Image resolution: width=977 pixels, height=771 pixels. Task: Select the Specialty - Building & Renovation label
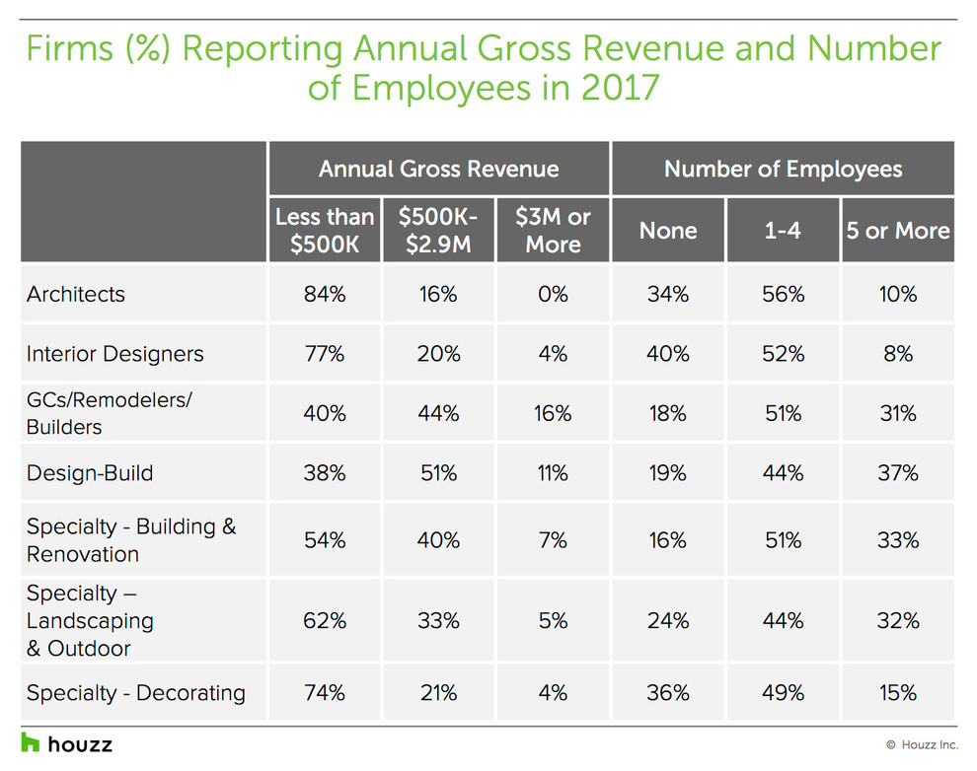[130, 540]
